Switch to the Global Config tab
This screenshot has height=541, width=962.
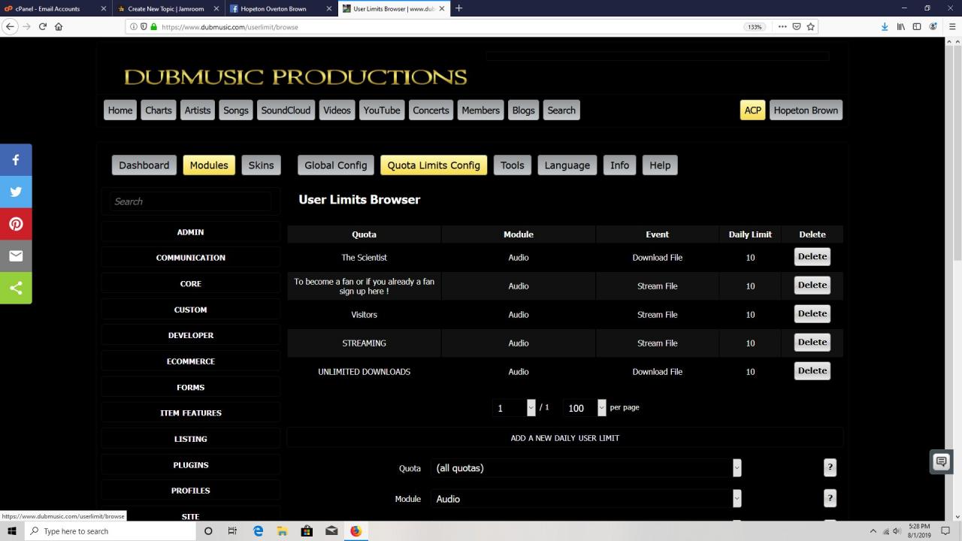click(335, 165)
